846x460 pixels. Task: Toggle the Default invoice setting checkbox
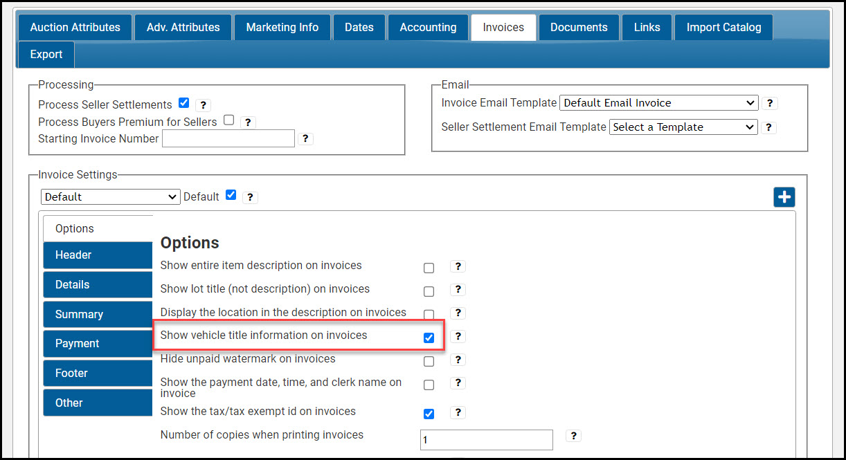pyautogui.click(x=231, y=195)
